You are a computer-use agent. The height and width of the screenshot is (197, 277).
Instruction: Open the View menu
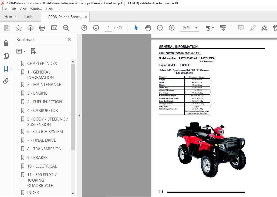tap(23, 9)
